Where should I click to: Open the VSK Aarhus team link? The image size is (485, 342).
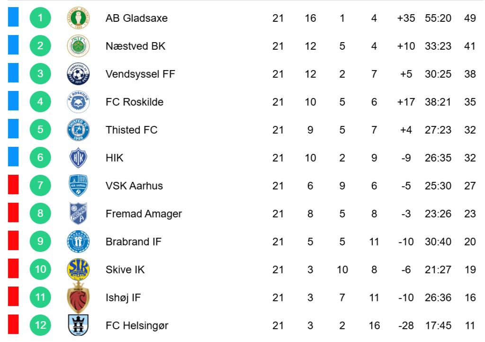tap(134, 186)
